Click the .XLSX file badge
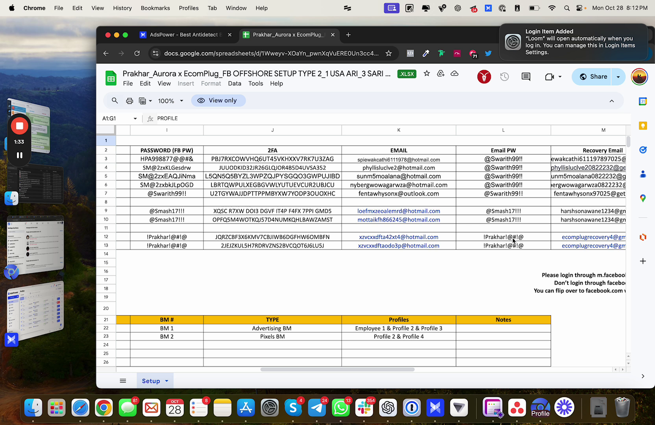The height and width of the screenshot is (425, 655). coord(407,74)
